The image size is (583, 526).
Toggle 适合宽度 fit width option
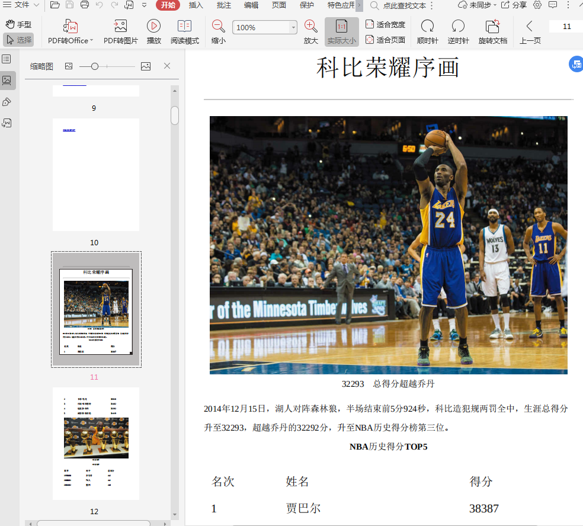point(386,25)
